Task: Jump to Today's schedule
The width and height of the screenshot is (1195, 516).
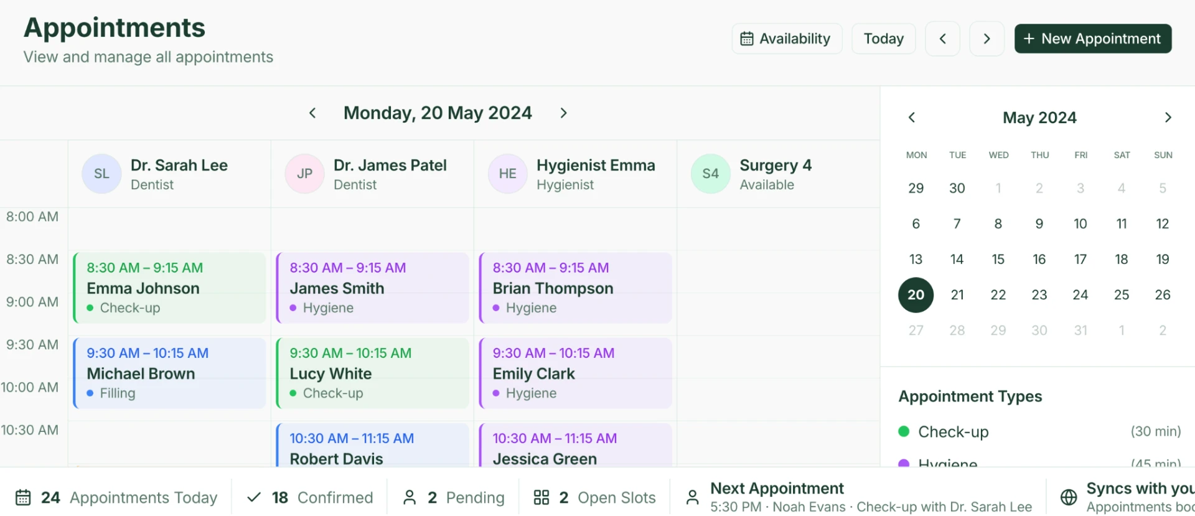Action: [883, 39]
